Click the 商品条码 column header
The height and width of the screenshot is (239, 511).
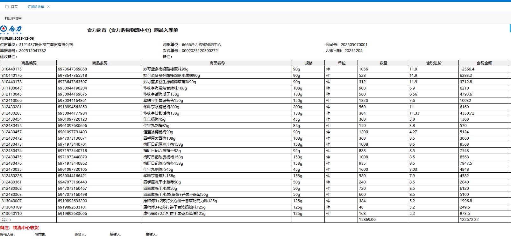100,63
